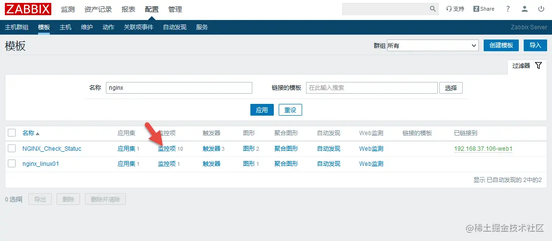
Task: Open 触发器 for nginx_linux01
Action: pos(212,164)
